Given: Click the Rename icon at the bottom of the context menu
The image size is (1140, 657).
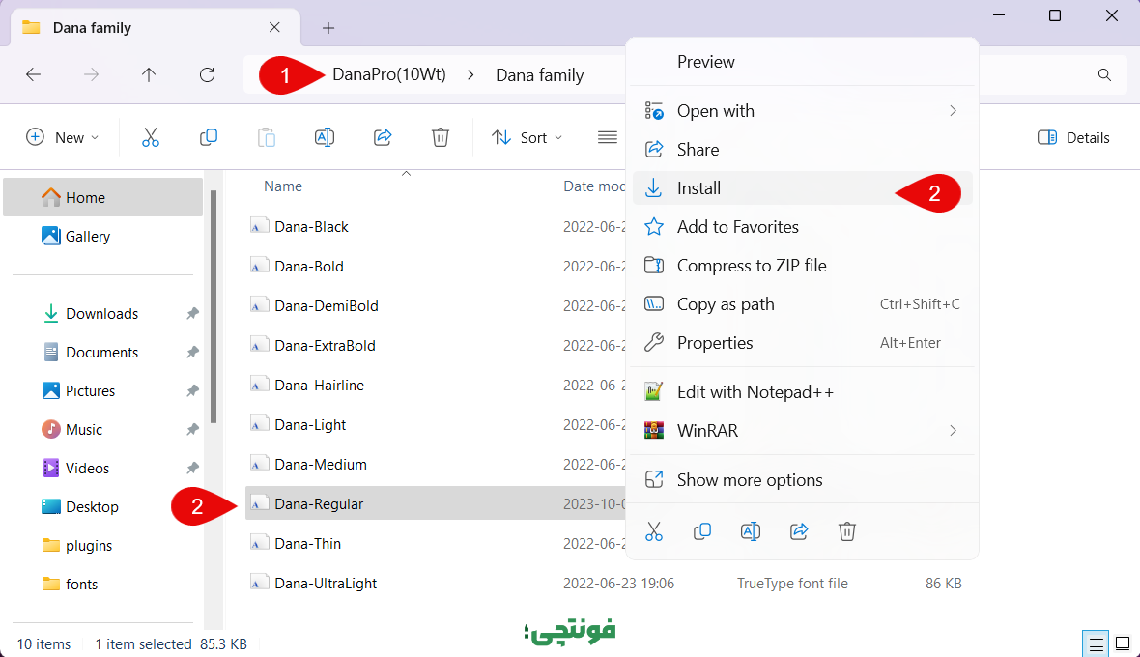Looking at the screenshot, I should [751, 532].
